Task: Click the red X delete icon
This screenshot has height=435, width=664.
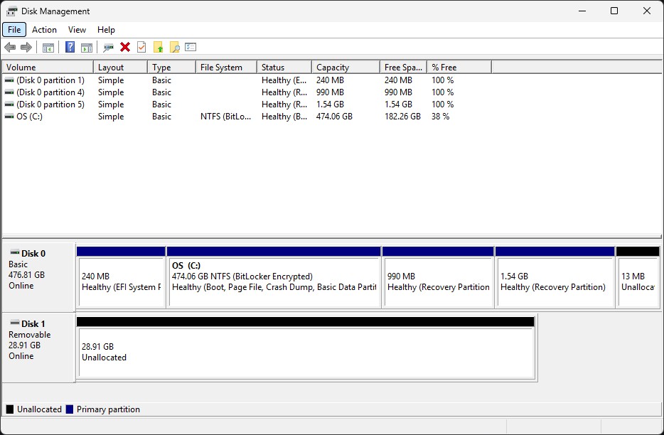Action: (x=125, y=47)
